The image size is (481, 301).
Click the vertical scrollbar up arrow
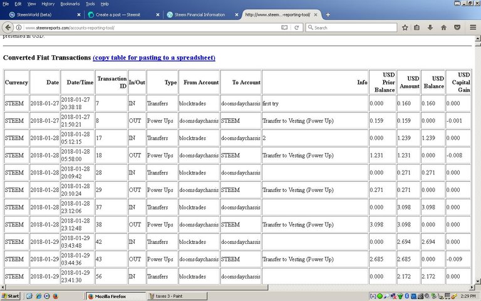478,39
